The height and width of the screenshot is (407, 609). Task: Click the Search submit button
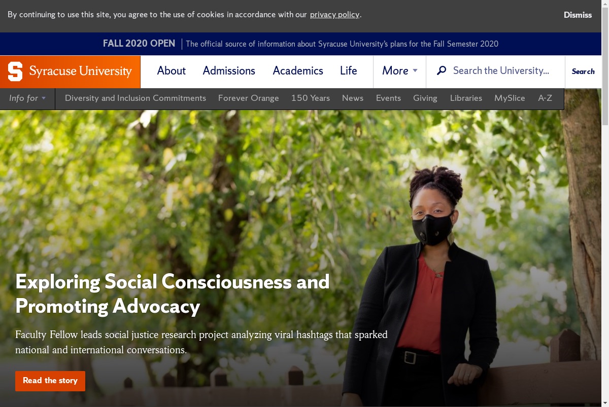coord(583,71)
